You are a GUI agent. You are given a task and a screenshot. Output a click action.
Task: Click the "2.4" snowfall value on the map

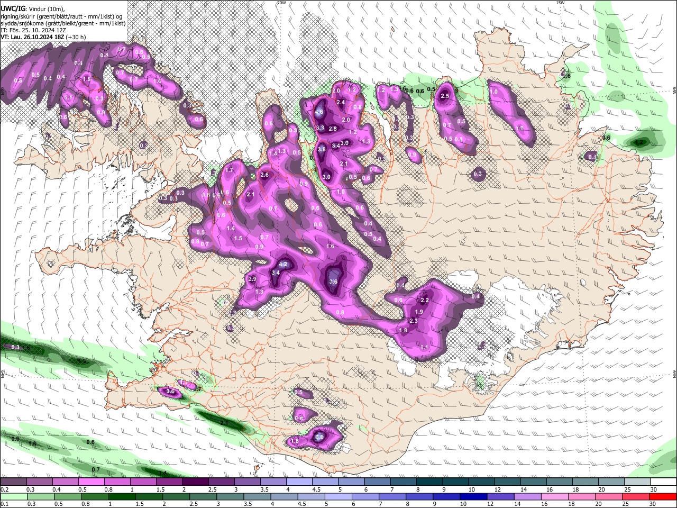[x=341, y=102]
